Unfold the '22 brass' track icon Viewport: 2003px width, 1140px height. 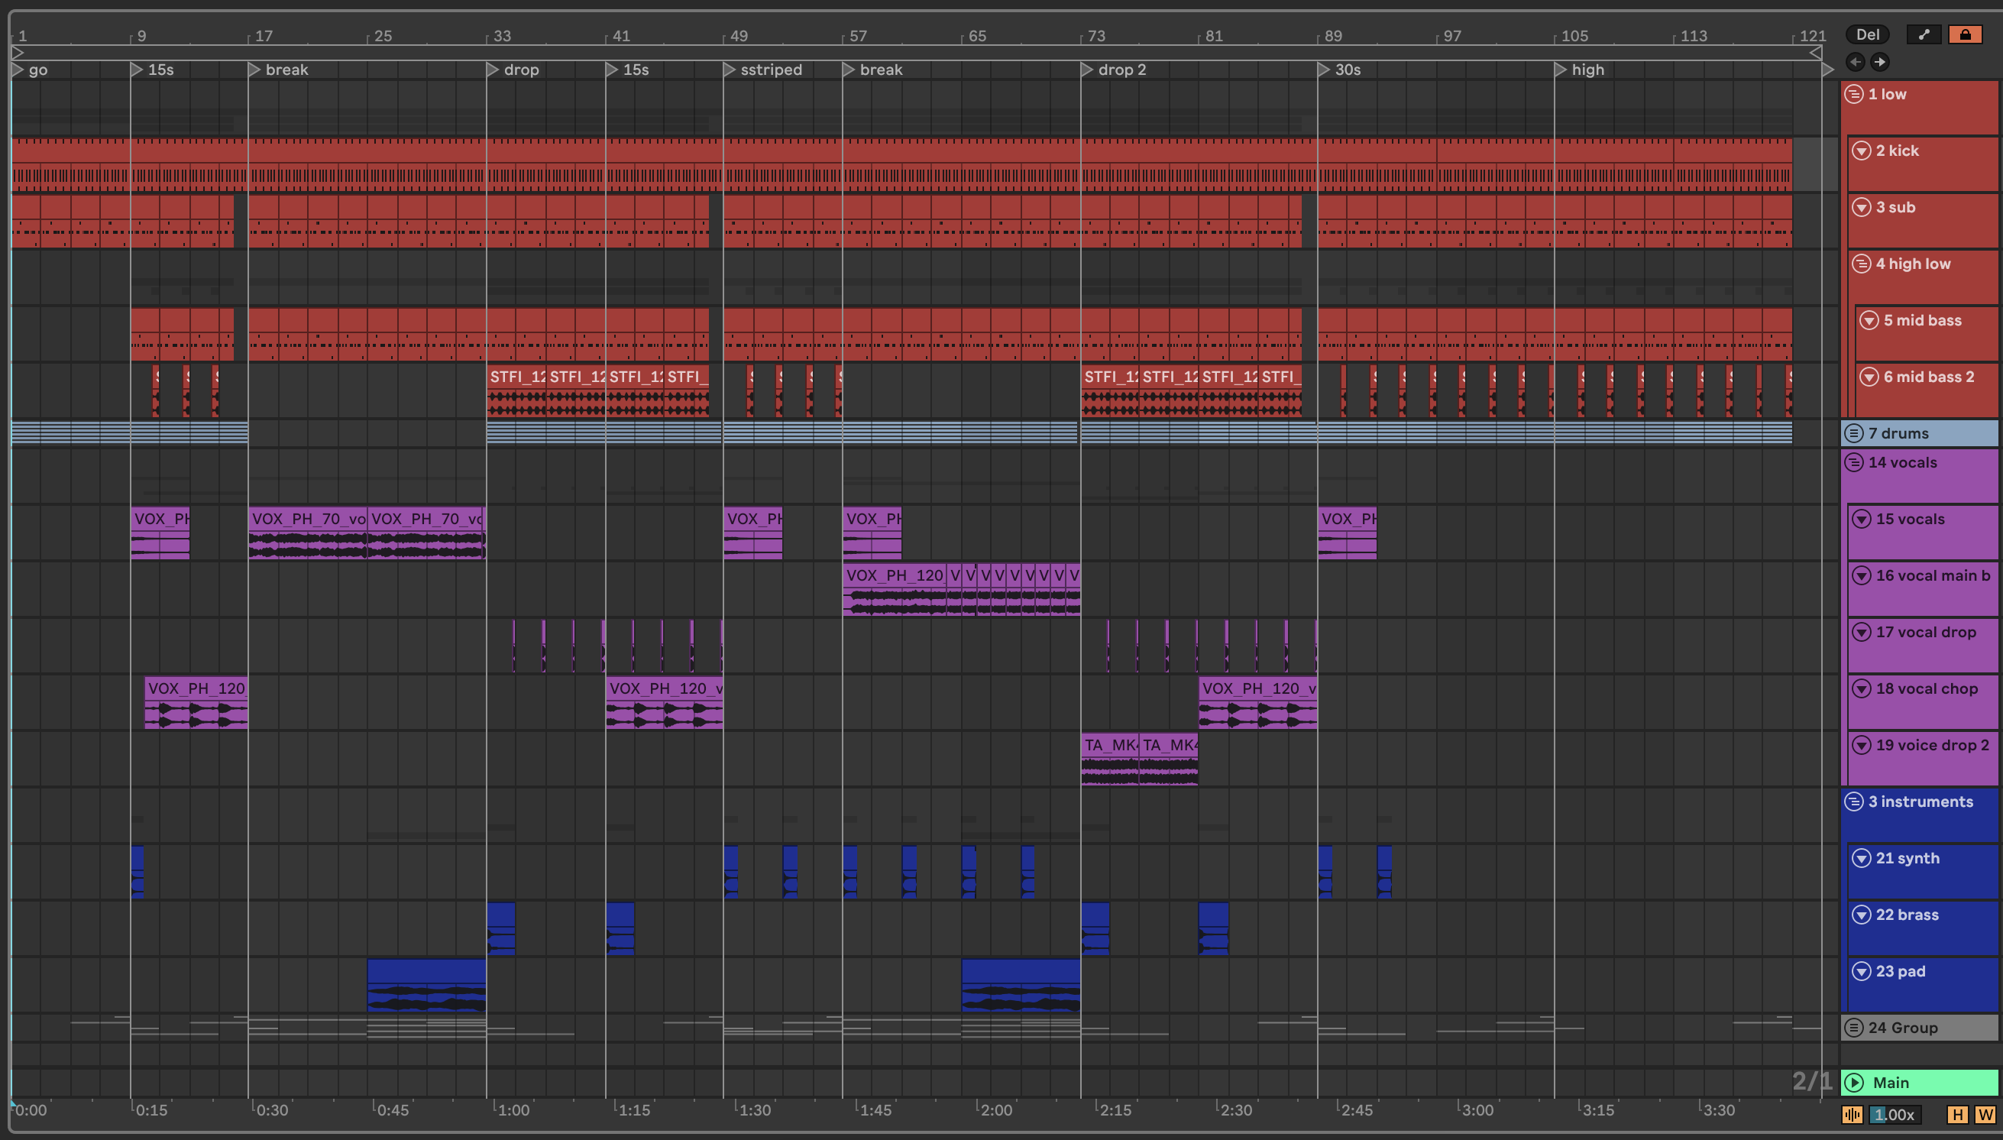[x=1862, y=915]
